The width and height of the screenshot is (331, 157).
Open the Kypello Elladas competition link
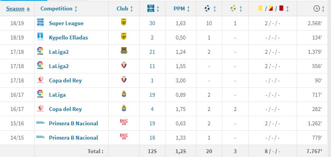coord(69,38)
